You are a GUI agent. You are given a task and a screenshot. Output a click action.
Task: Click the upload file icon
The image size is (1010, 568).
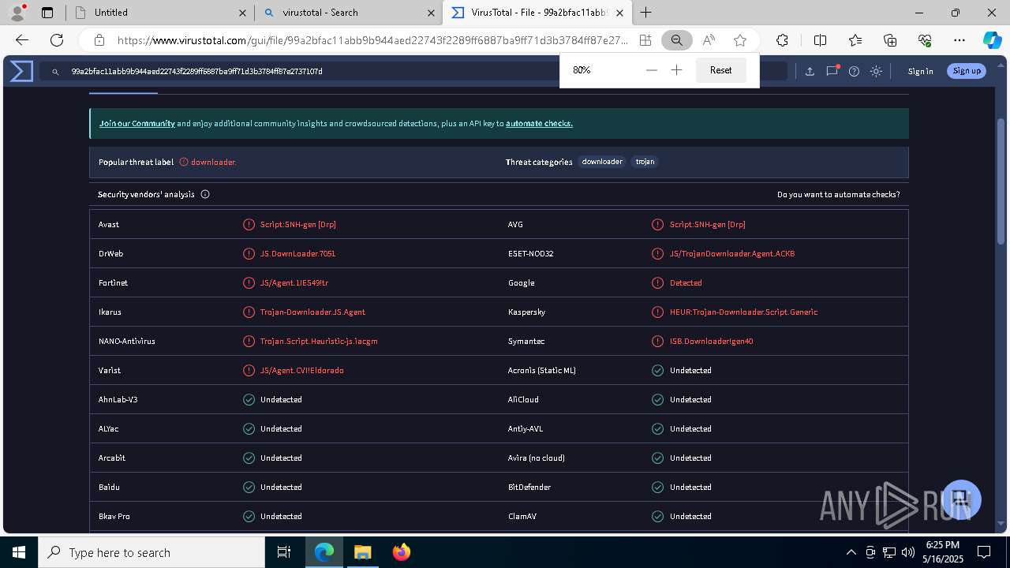(810, 71)
